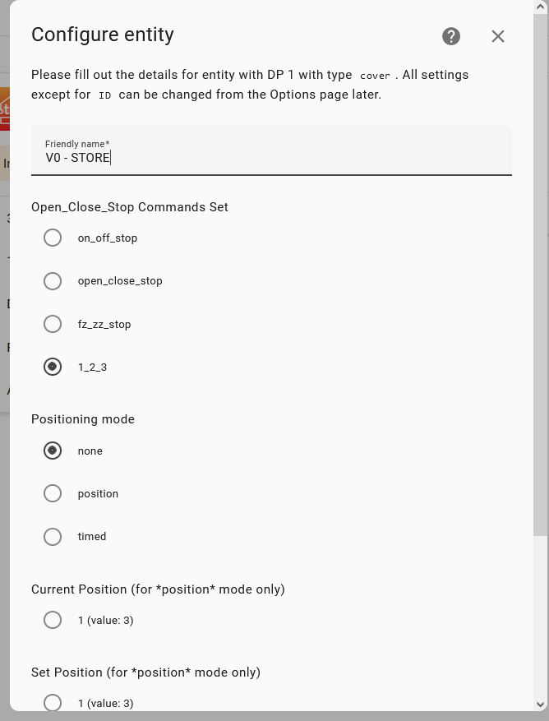Select timed positioning mode
Viewport: 549px width, 721px height.
[x=53, y=537]
